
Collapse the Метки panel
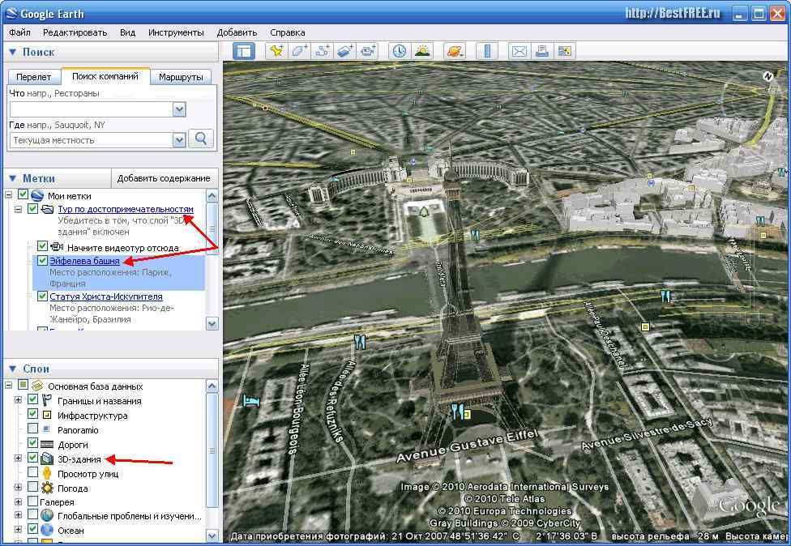click(x=13, y=178)
